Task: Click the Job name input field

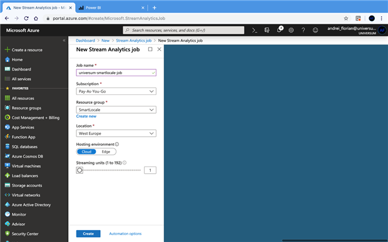Action: [116, 73]
